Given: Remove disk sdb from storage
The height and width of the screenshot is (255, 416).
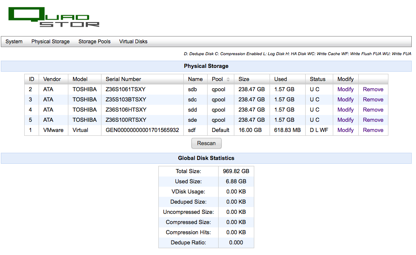Looking at the screenshot, I should [x=373, y=90].
